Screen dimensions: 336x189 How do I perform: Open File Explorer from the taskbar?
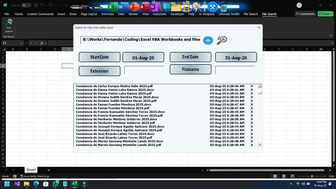click(x=27, y=184)
